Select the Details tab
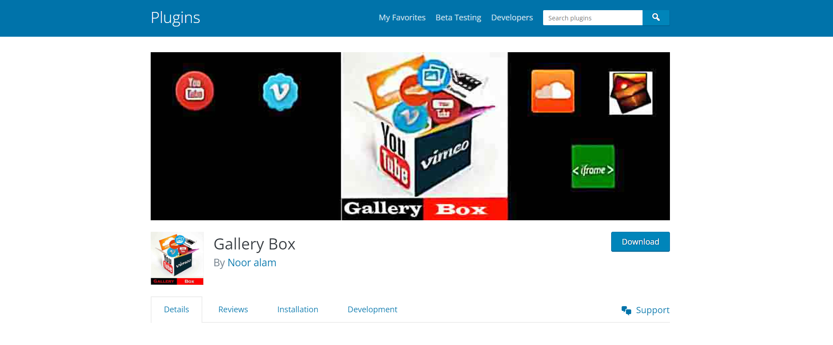833x345 pixels. click(x=176, y=310)
